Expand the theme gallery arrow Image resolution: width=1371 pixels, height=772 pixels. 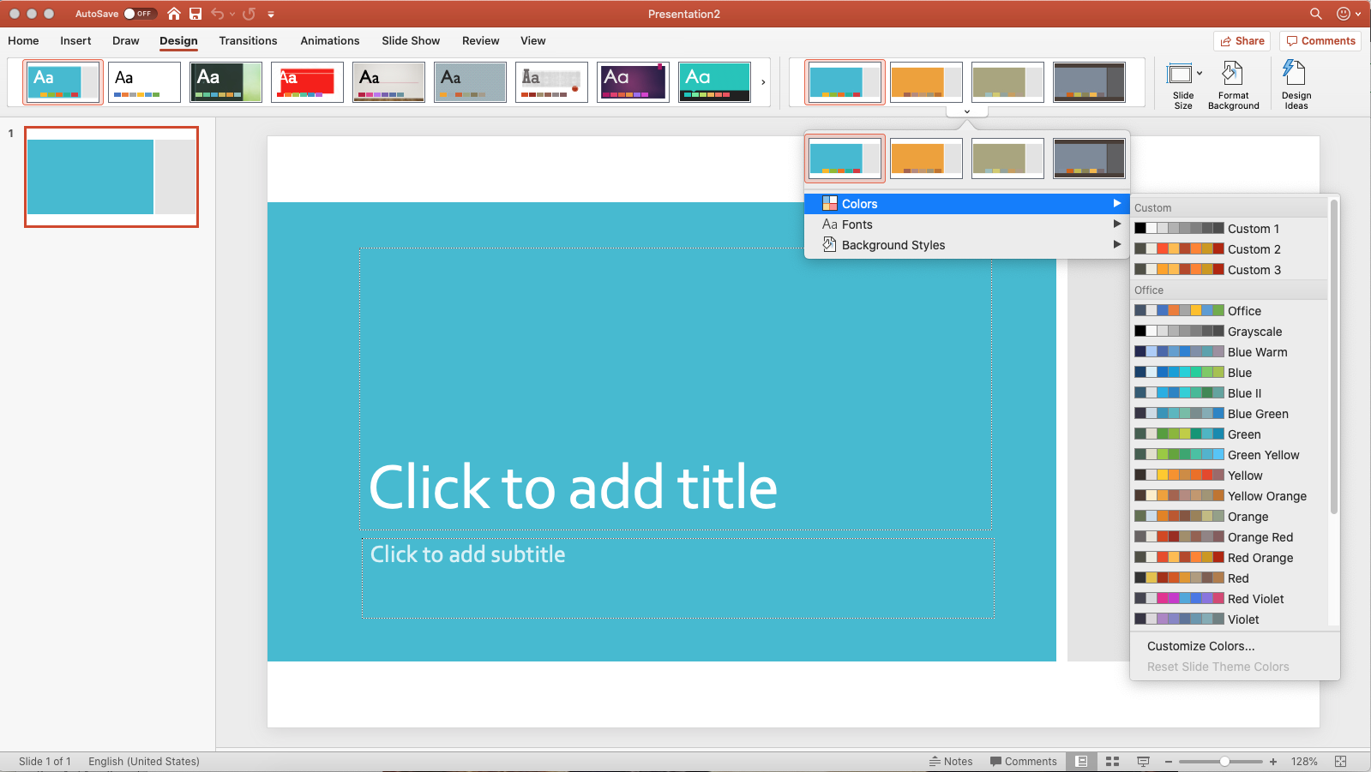(763, 82)
